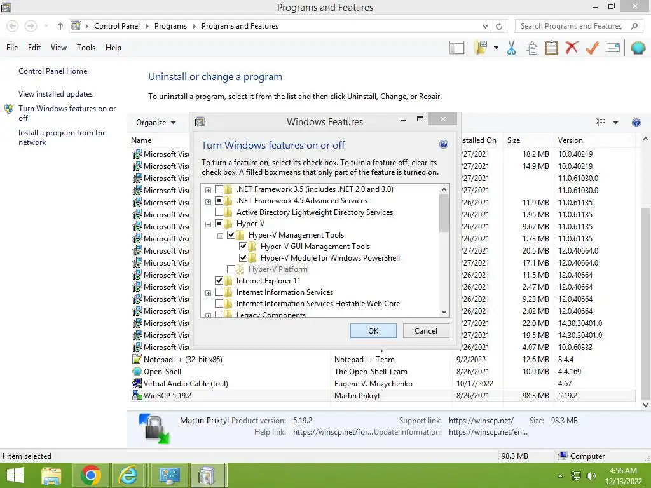Expand the .NET Framework 3.5 tree node
The image size is (651, 488).
(208, 189)
